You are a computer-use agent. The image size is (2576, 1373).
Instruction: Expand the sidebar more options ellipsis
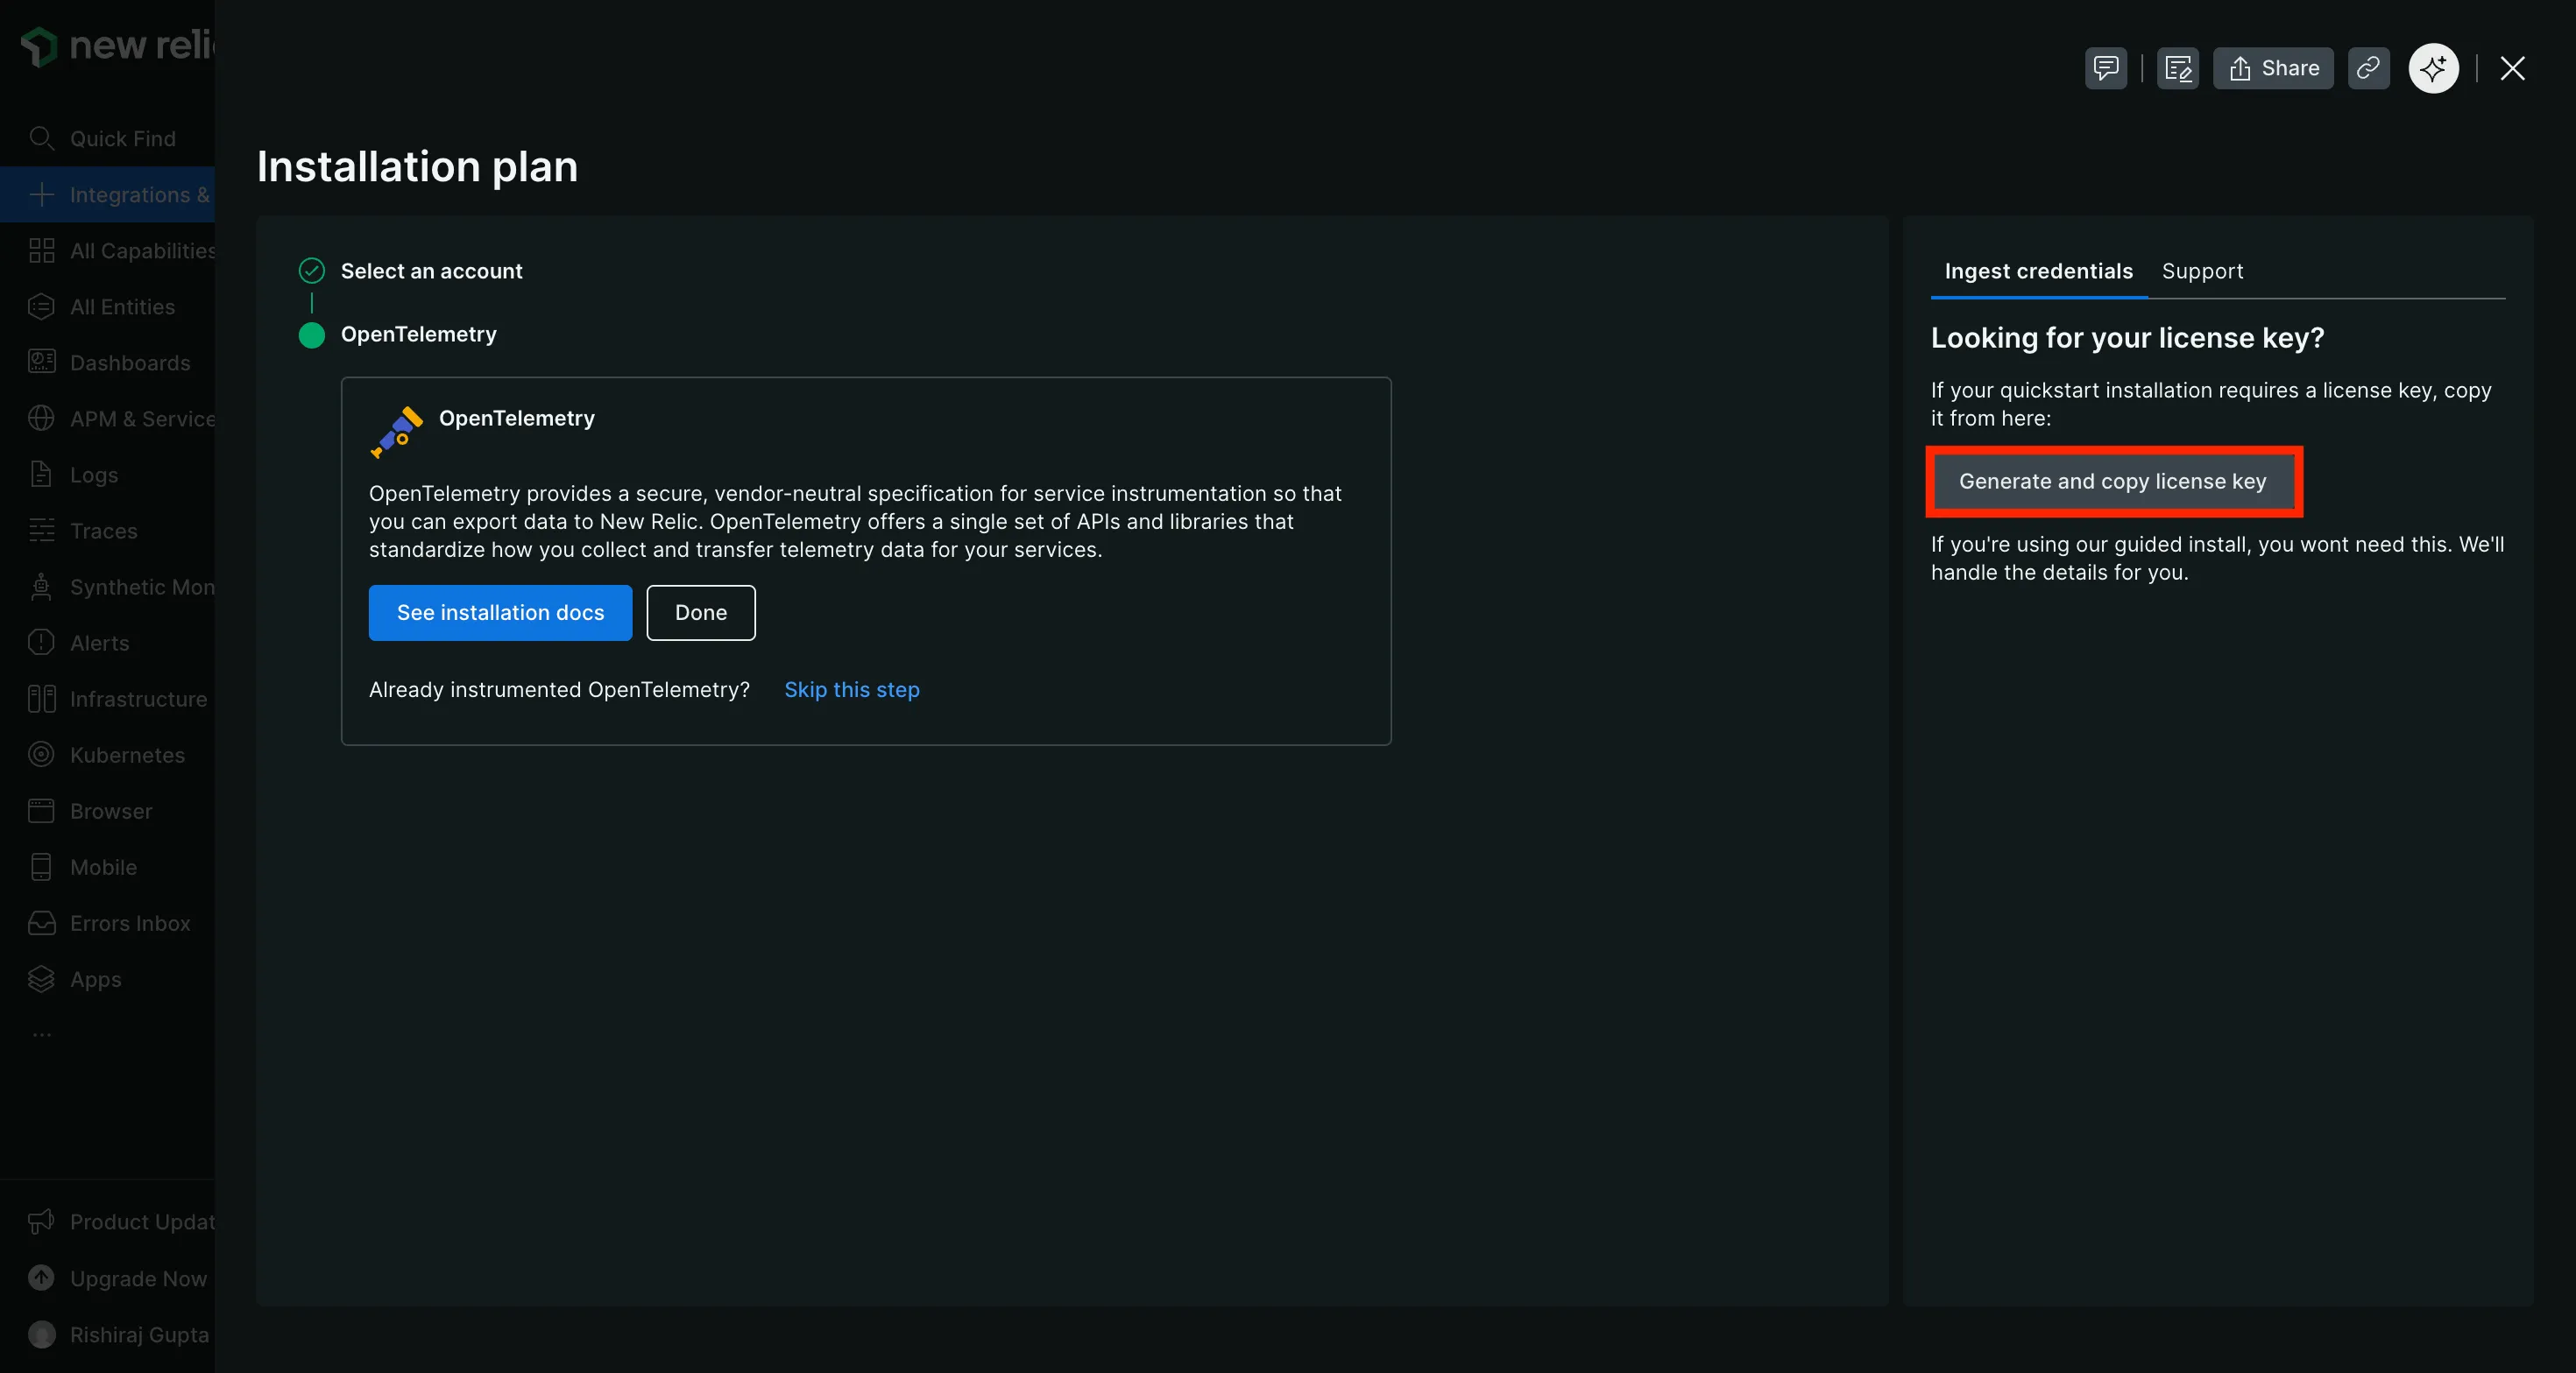coord(41,1035)
